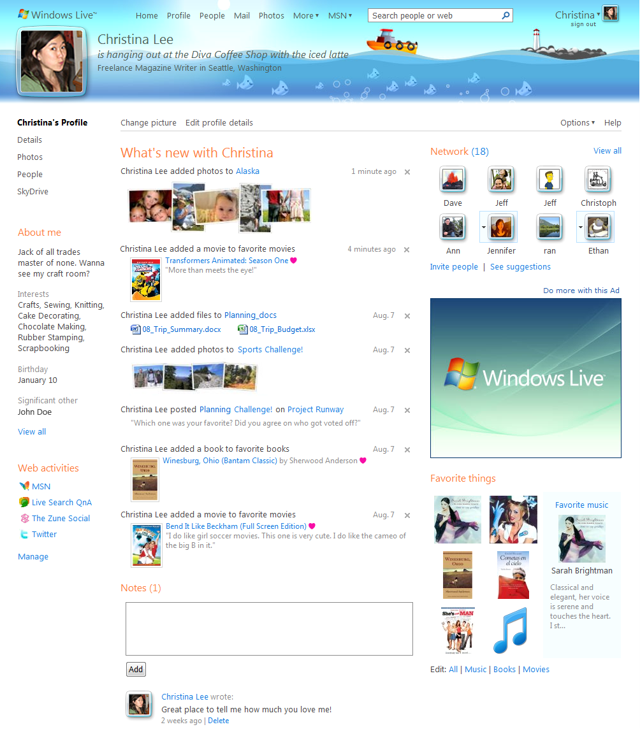The image size is (640, 734).
Task: Open the Help link
Action: pos(613,122)
